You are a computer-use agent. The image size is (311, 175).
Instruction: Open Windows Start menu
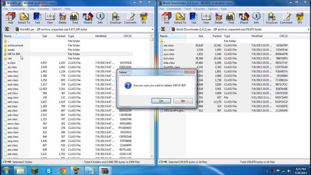point(6,171)
